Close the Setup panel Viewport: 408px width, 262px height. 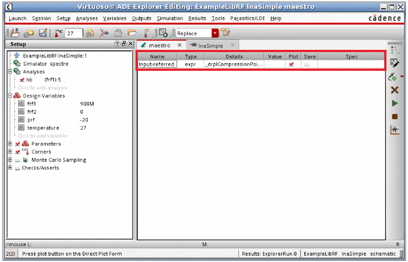pos(130,43)
